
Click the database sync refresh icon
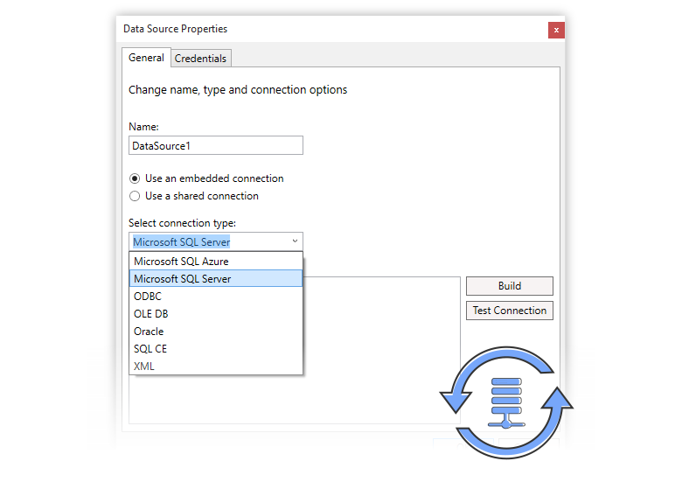coord(505,402)
